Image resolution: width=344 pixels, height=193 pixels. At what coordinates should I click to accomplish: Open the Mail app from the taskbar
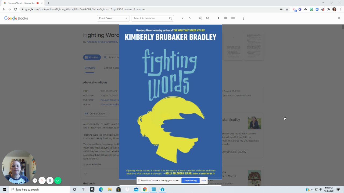[x=136, y=190]
